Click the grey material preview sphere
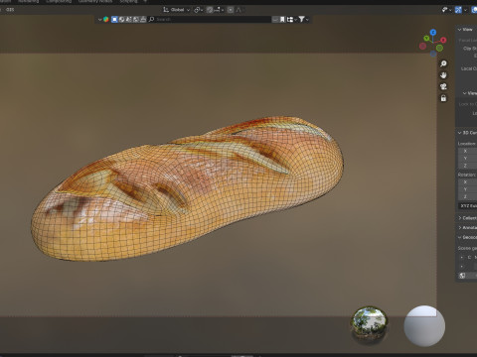 (424, 326)
